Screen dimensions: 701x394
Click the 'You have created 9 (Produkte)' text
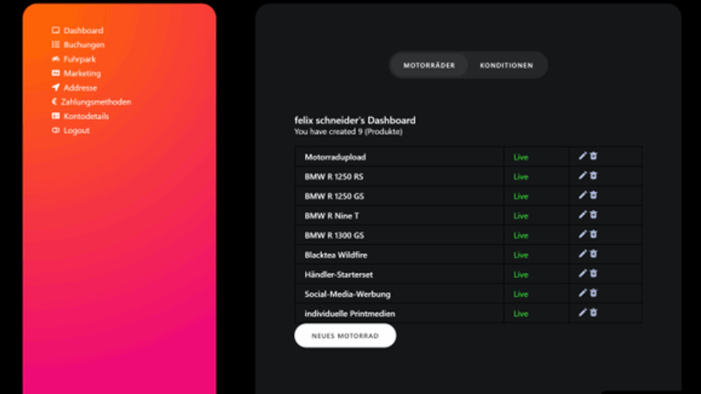pyautogui.click(x=348, y=132)
